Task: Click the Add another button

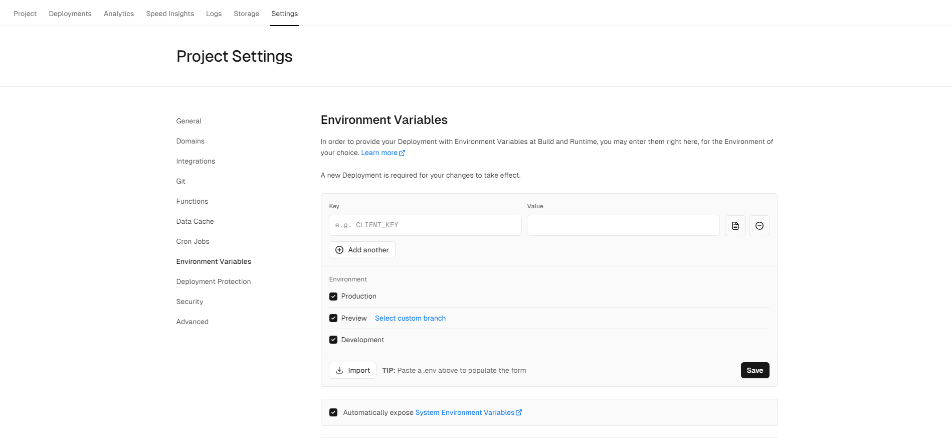Action: click(362, 250)
